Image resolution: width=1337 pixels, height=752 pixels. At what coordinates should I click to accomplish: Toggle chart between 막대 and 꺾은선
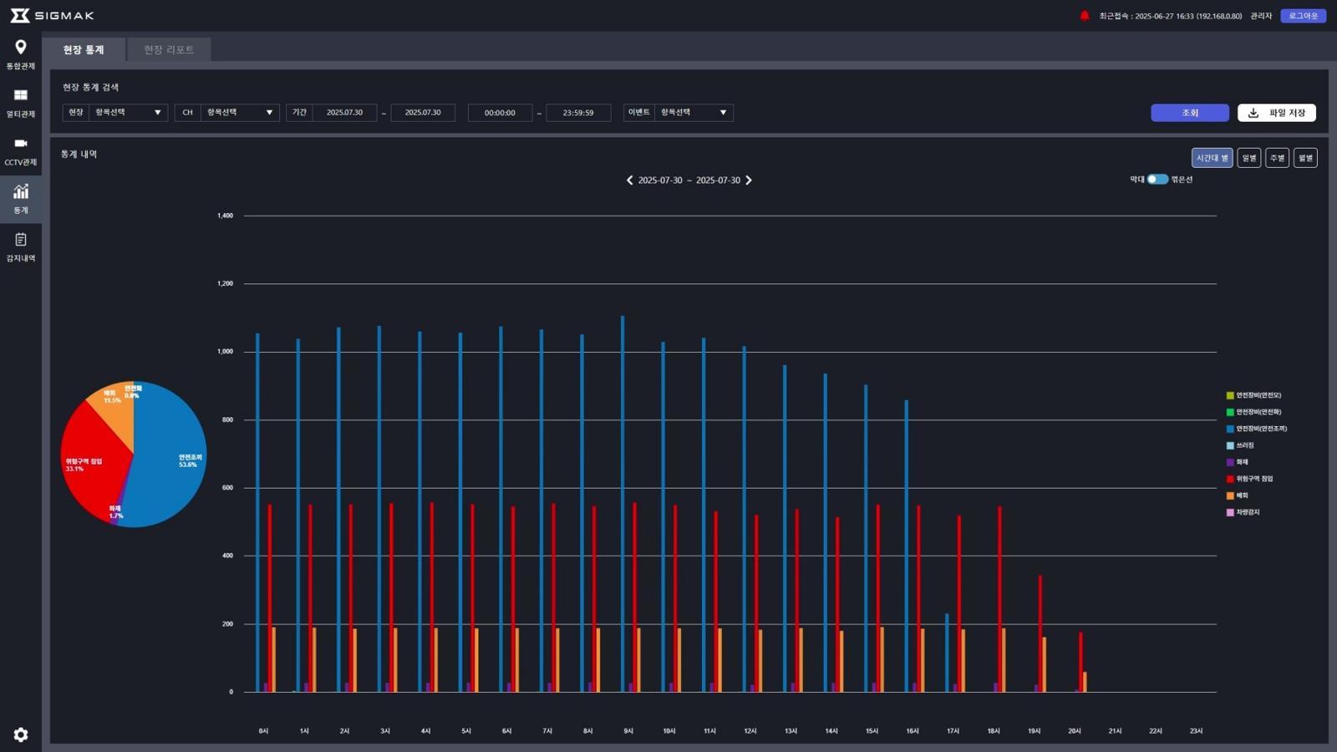(x=1157, y=180)
